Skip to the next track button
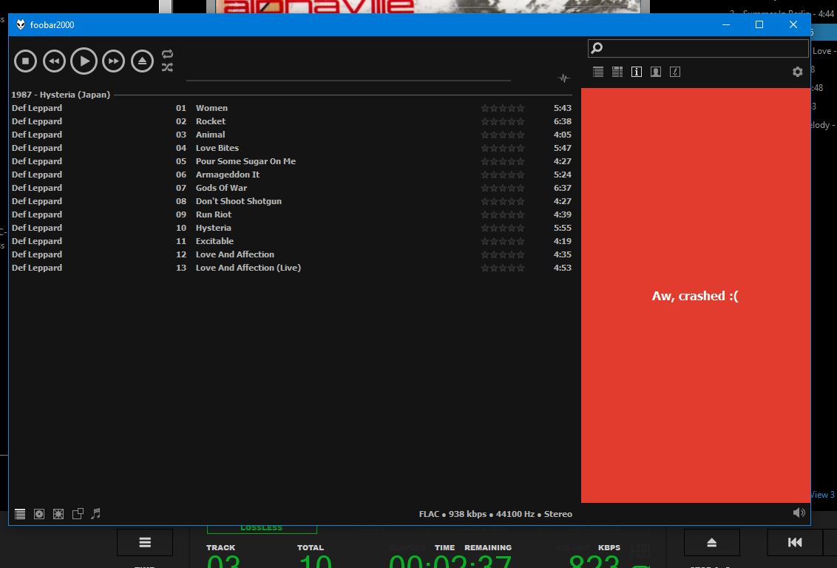Image resolution: width=837 pixels, height=568 pixels. (x=113, y=61)
